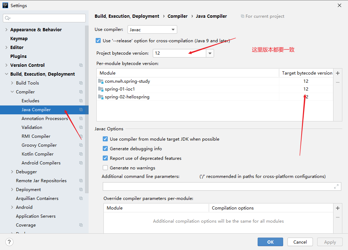Viewport: 348px width, 250px height.
Task: Collapse Build, Execution, Deployment node
Action: point(6,74)
